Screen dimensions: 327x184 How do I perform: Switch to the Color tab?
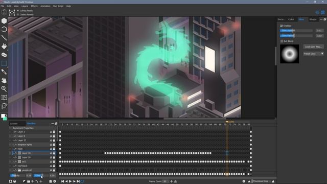[x=291, y=19]
